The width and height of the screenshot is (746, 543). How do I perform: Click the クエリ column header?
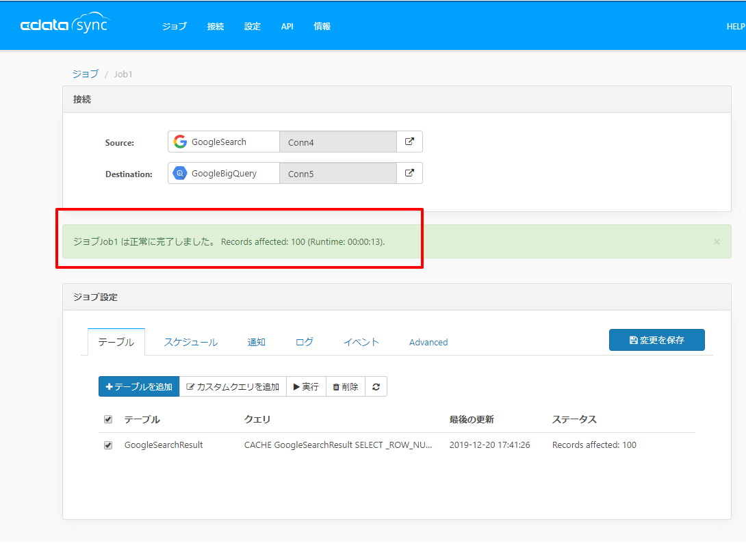257,419
